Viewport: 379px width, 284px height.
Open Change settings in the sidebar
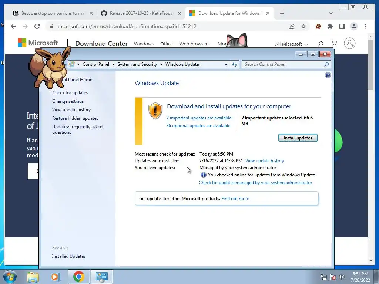(x=68, y=101)
